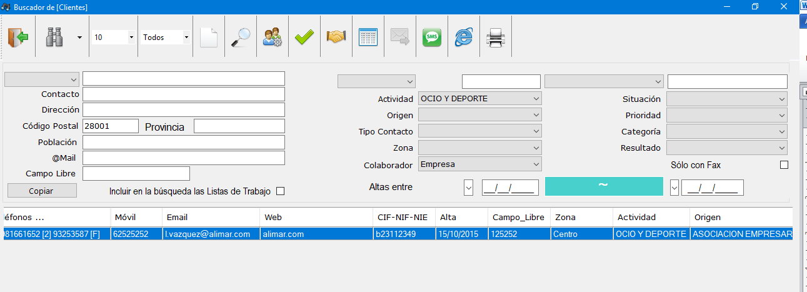Screen dimensions: 807x292
Task: Click the Copiar button
Action: point(42,191)
